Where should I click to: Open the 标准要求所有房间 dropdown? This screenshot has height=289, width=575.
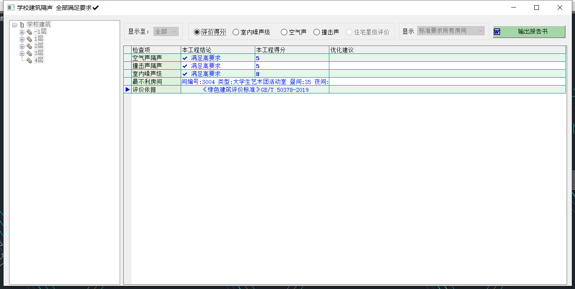click(451, 31)
